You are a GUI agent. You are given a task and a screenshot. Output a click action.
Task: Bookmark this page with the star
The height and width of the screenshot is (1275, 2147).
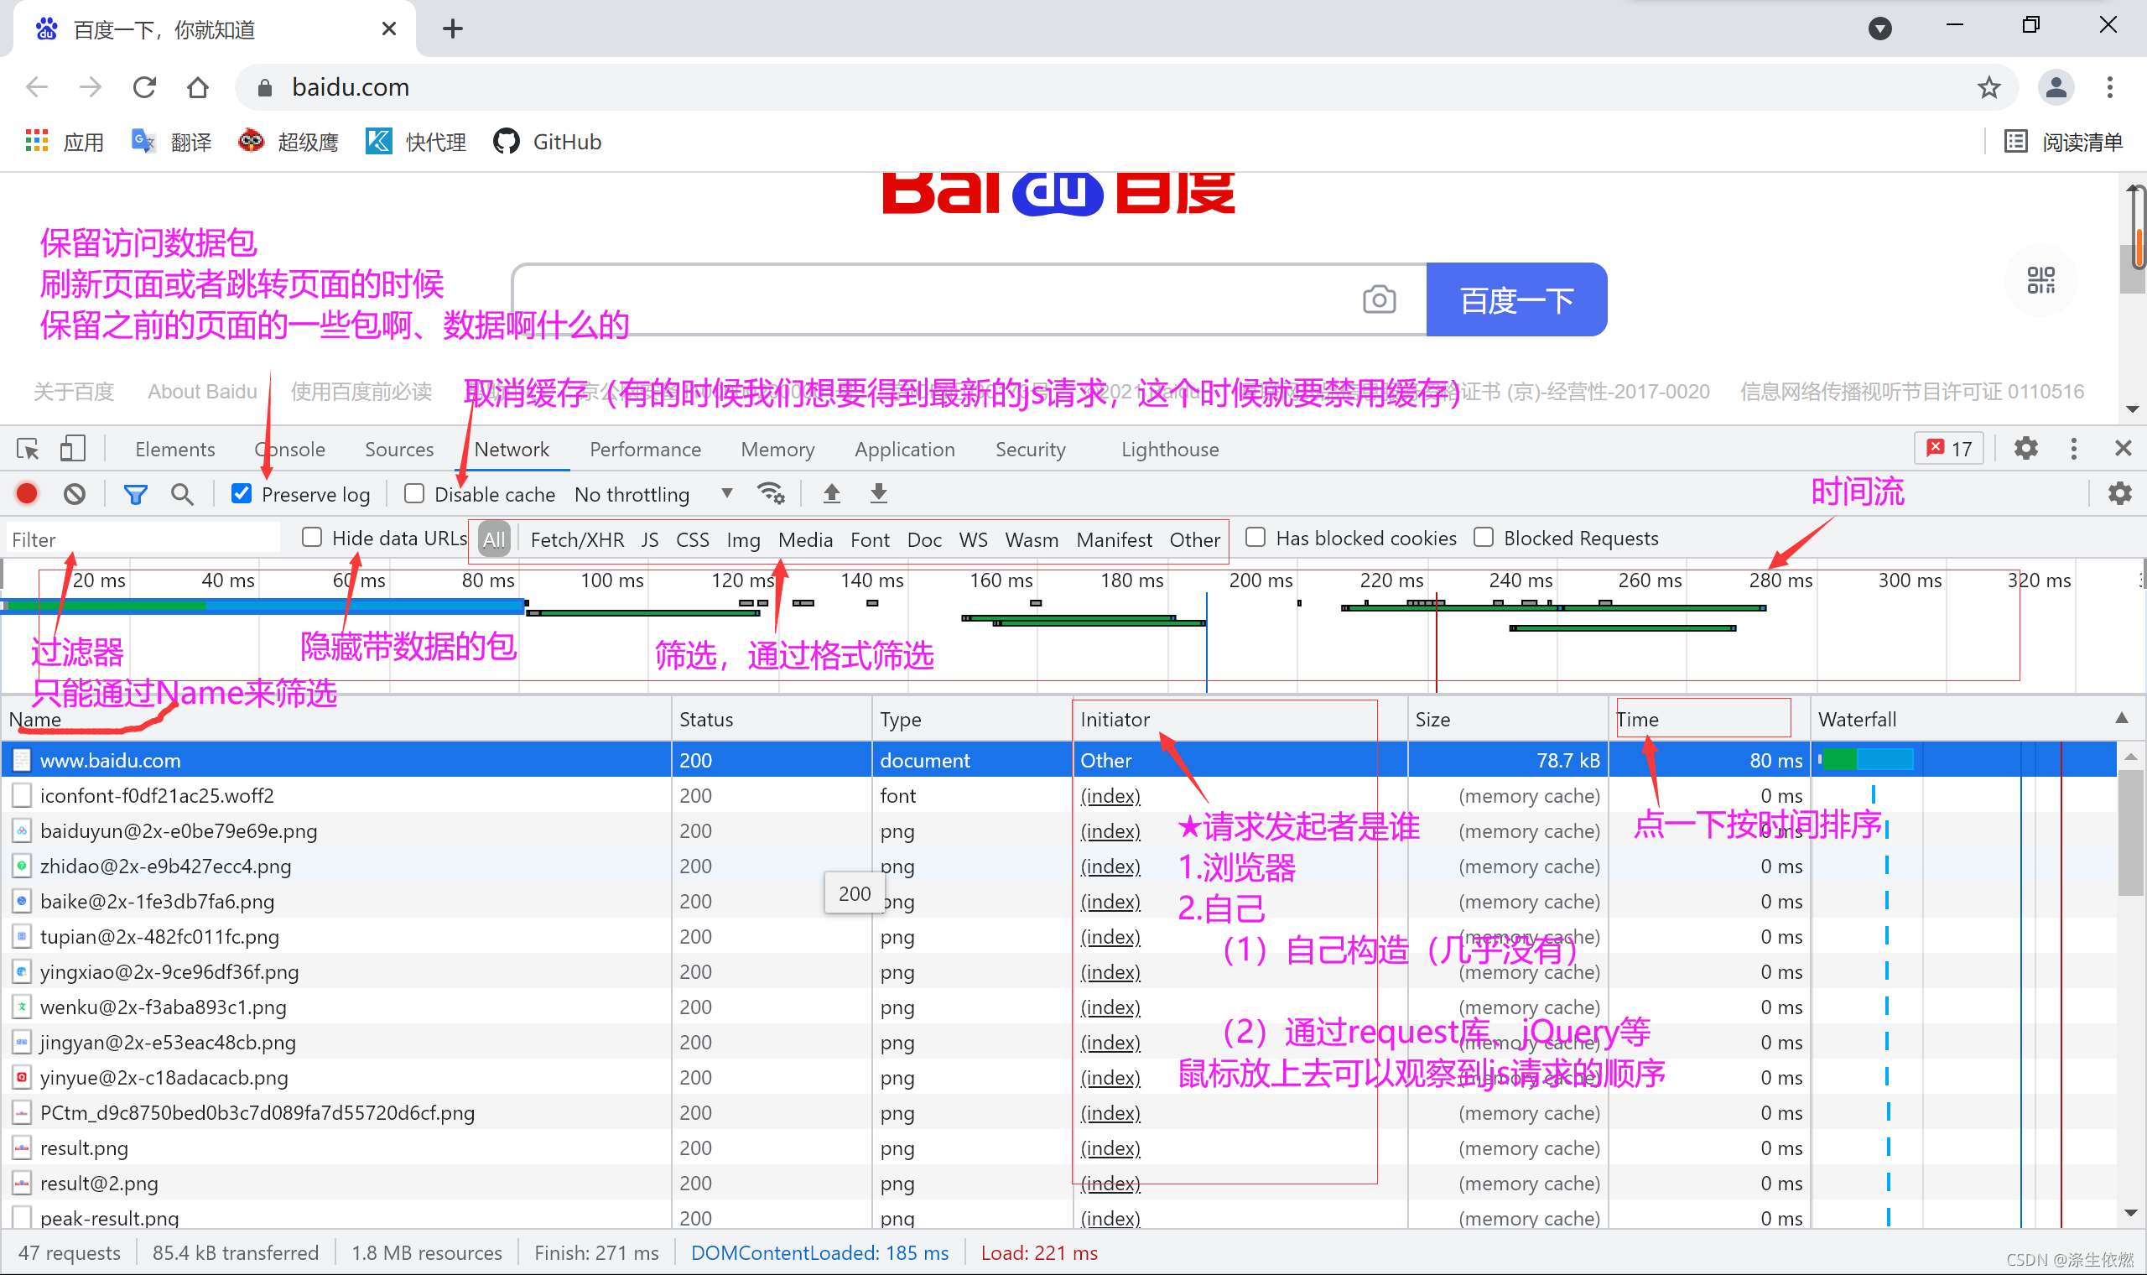click(x=1989, y=86)
